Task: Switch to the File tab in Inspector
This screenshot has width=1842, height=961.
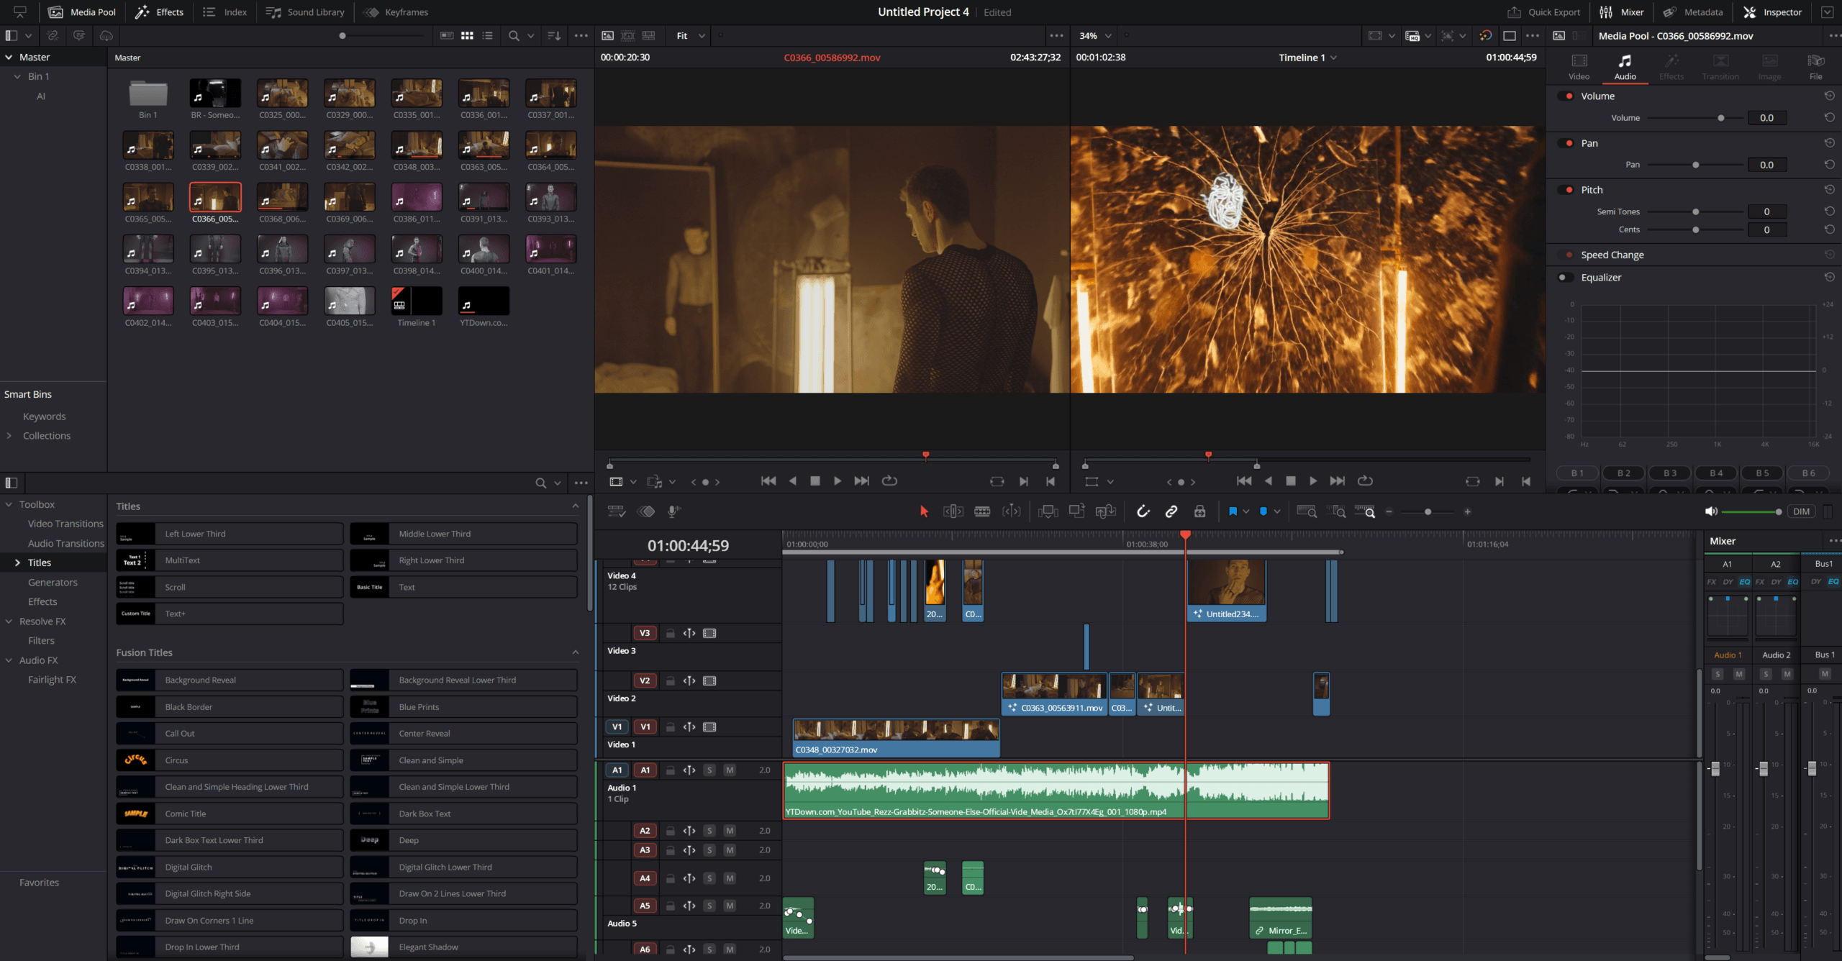Action: point(1816,66)
